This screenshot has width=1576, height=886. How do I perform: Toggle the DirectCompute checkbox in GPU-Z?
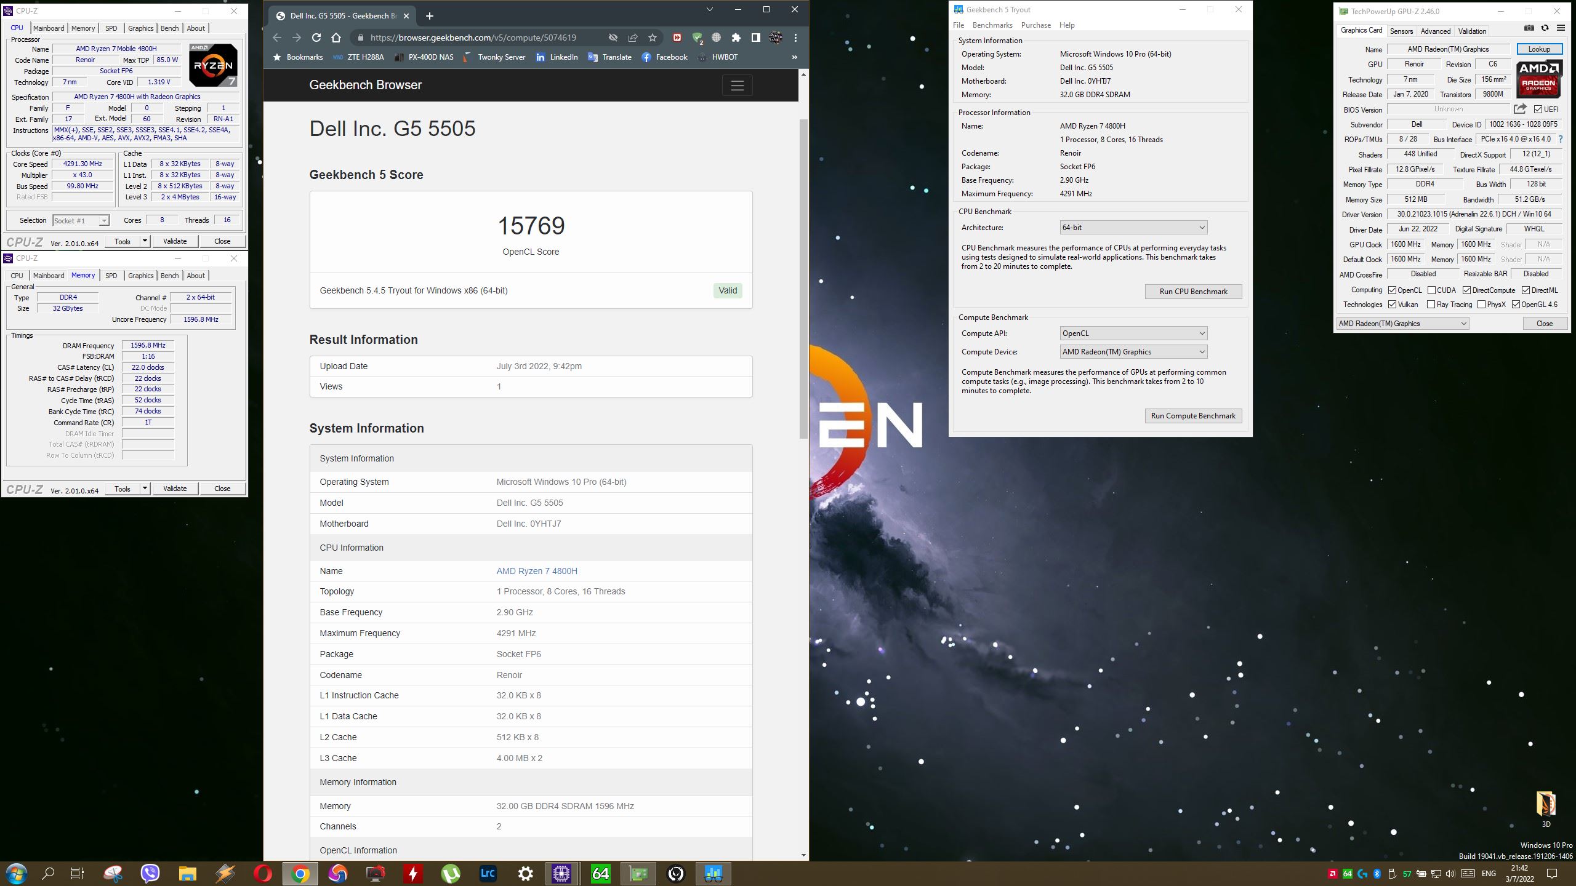1466,290
